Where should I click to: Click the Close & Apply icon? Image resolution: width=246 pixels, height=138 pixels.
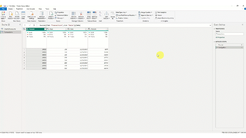tap(3, 14)
